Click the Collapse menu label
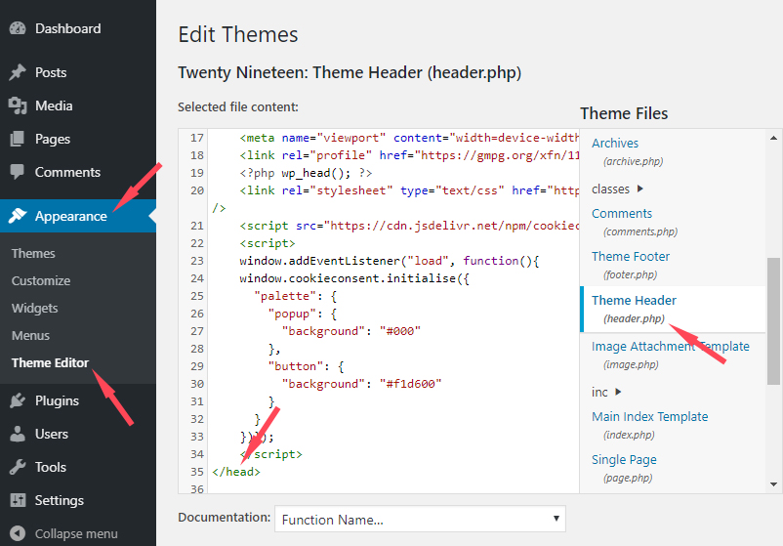783x546 pixels. [76, 533]
